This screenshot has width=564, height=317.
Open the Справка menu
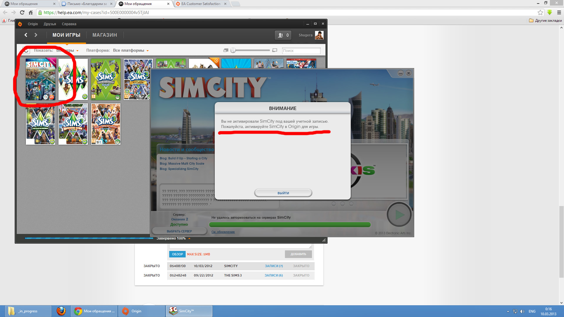(x=69, y=24)
